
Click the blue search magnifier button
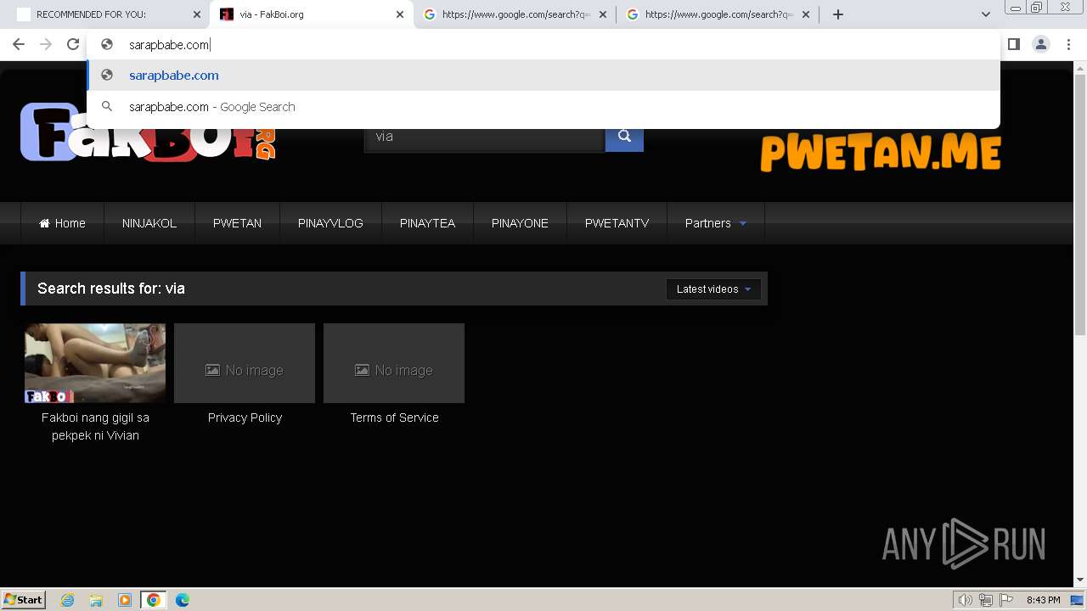[x=624, y=136]
